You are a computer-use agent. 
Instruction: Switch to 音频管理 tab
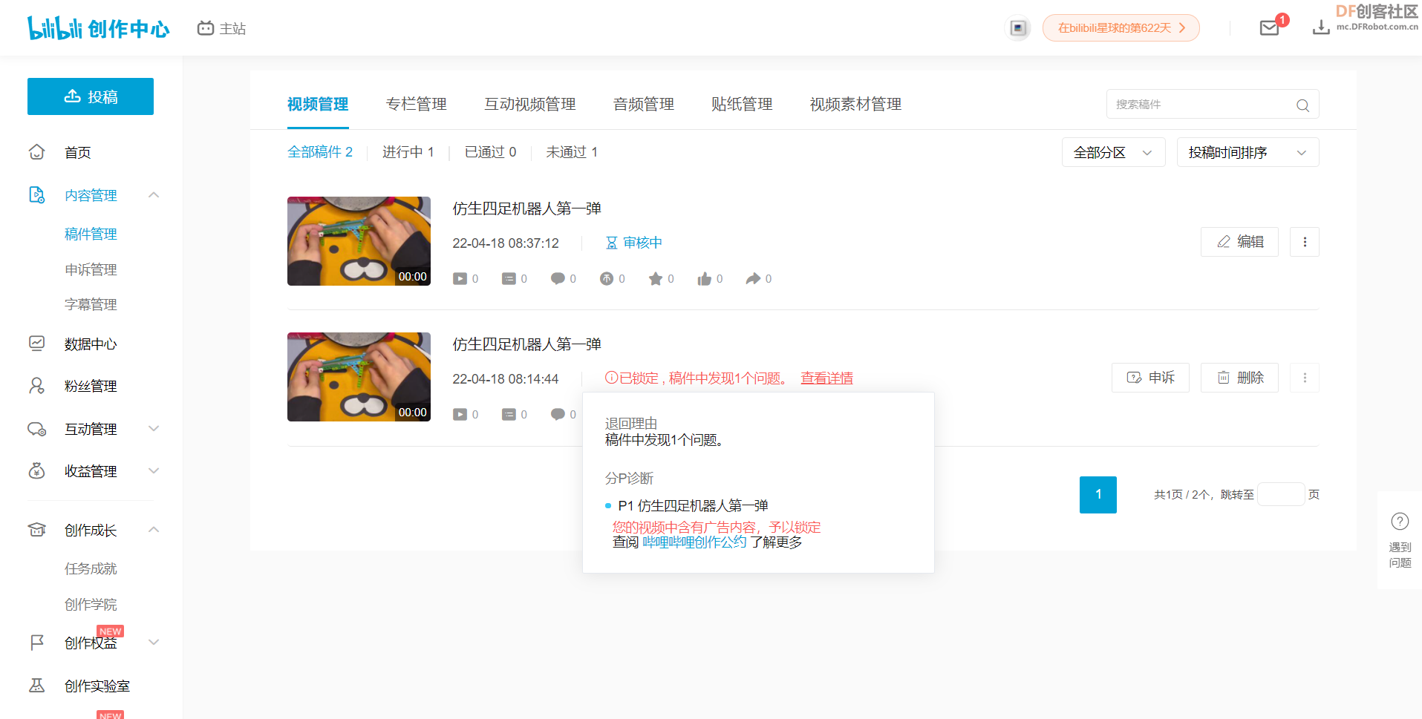[x=644, y=104]
